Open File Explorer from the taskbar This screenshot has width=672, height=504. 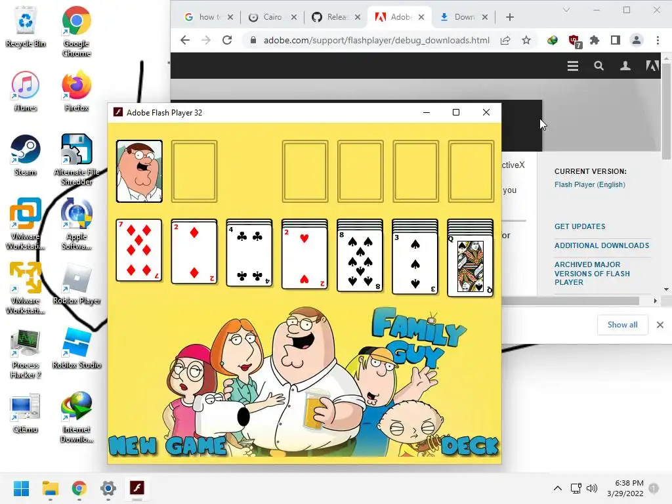[50, 488]
